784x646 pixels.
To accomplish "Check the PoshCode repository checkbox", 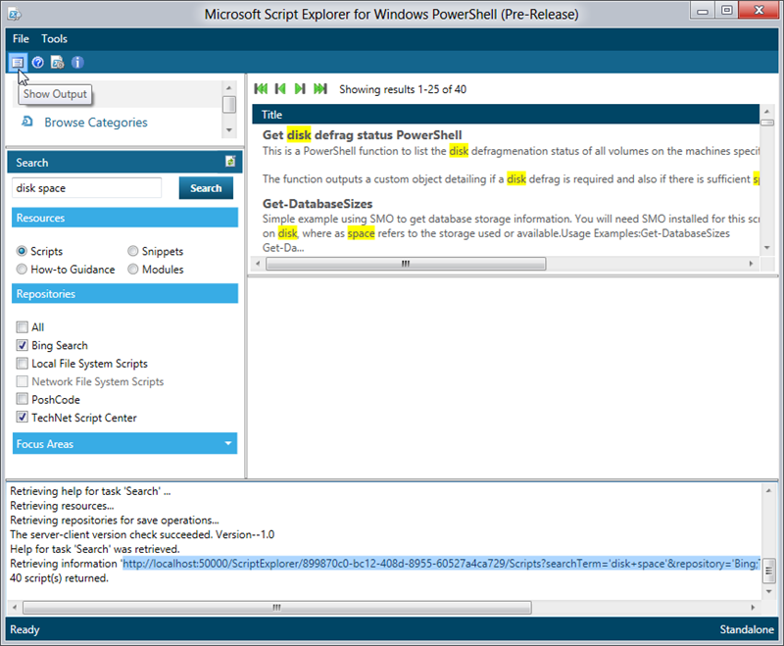I will (x=22, y=399).
